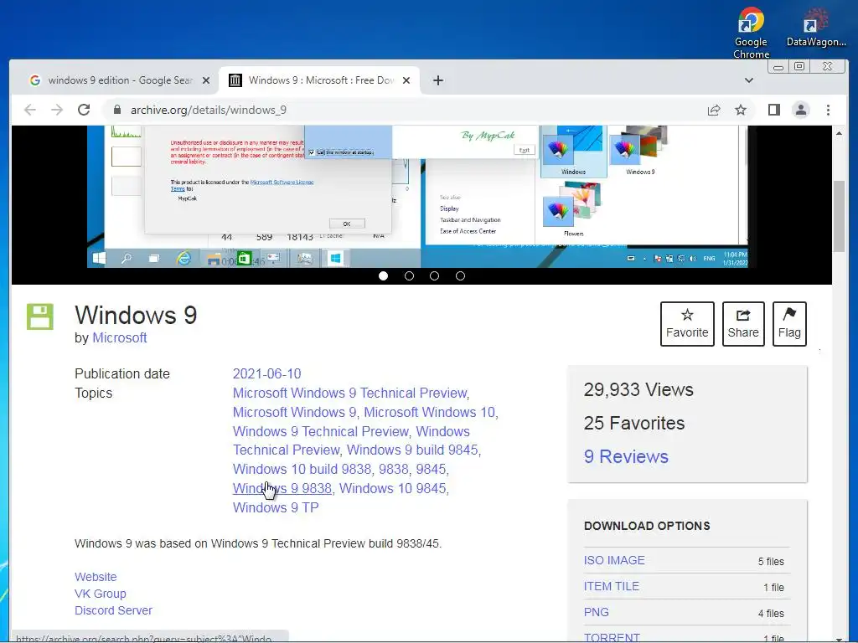Open Windows 9 TP topic link

point(275,507)
